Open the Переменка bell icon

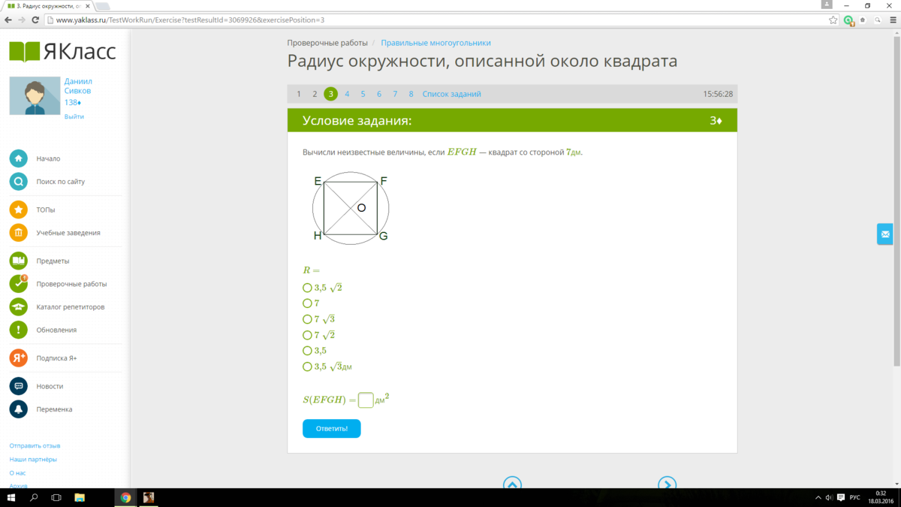click(x=19, y=409)
